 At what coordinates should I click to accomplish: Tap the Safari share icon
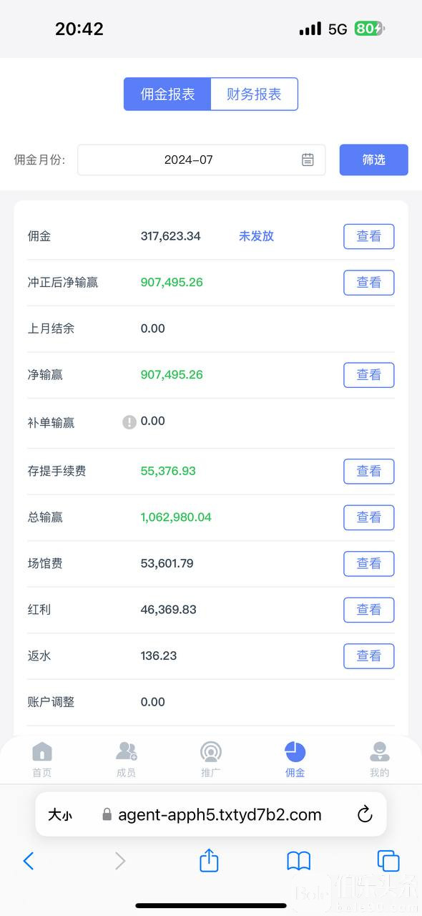(209, 859)
